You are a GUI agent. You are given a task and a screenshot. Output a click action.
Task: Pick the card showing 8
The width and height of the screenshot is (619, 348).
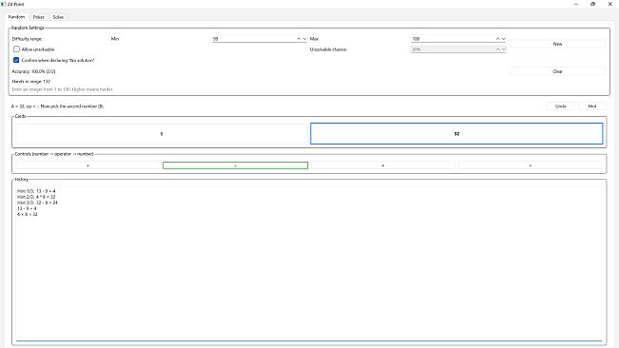click(162, 134)
